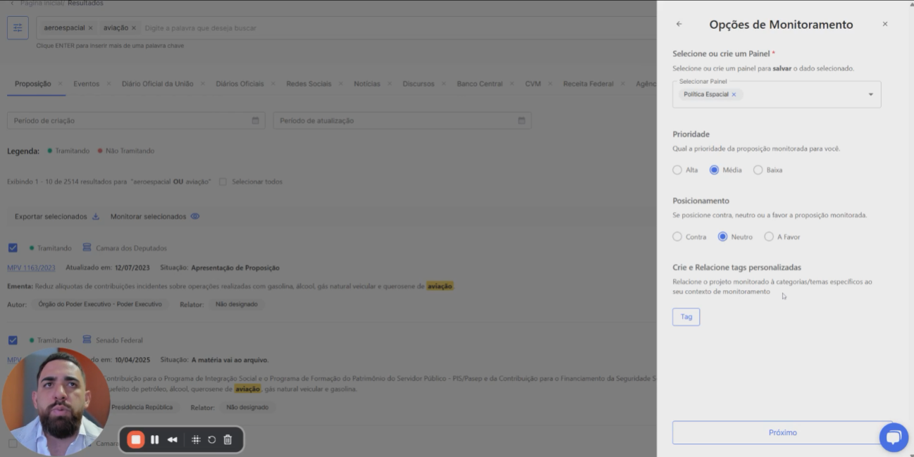Select Alta priority
Image resolution: width=914 pixels, height=457 pixels.
tap(677, 170)
